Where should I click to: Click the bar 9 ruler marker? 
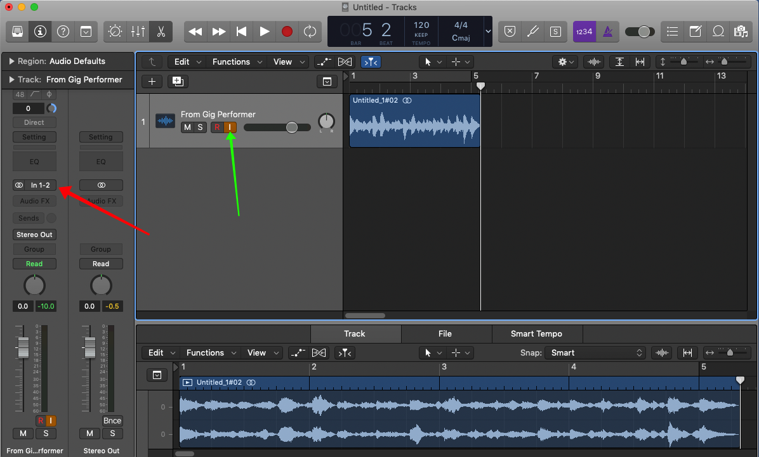597,76
